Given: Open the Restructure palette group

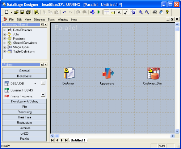Looking at the screenshot, I should click(24, 123).
